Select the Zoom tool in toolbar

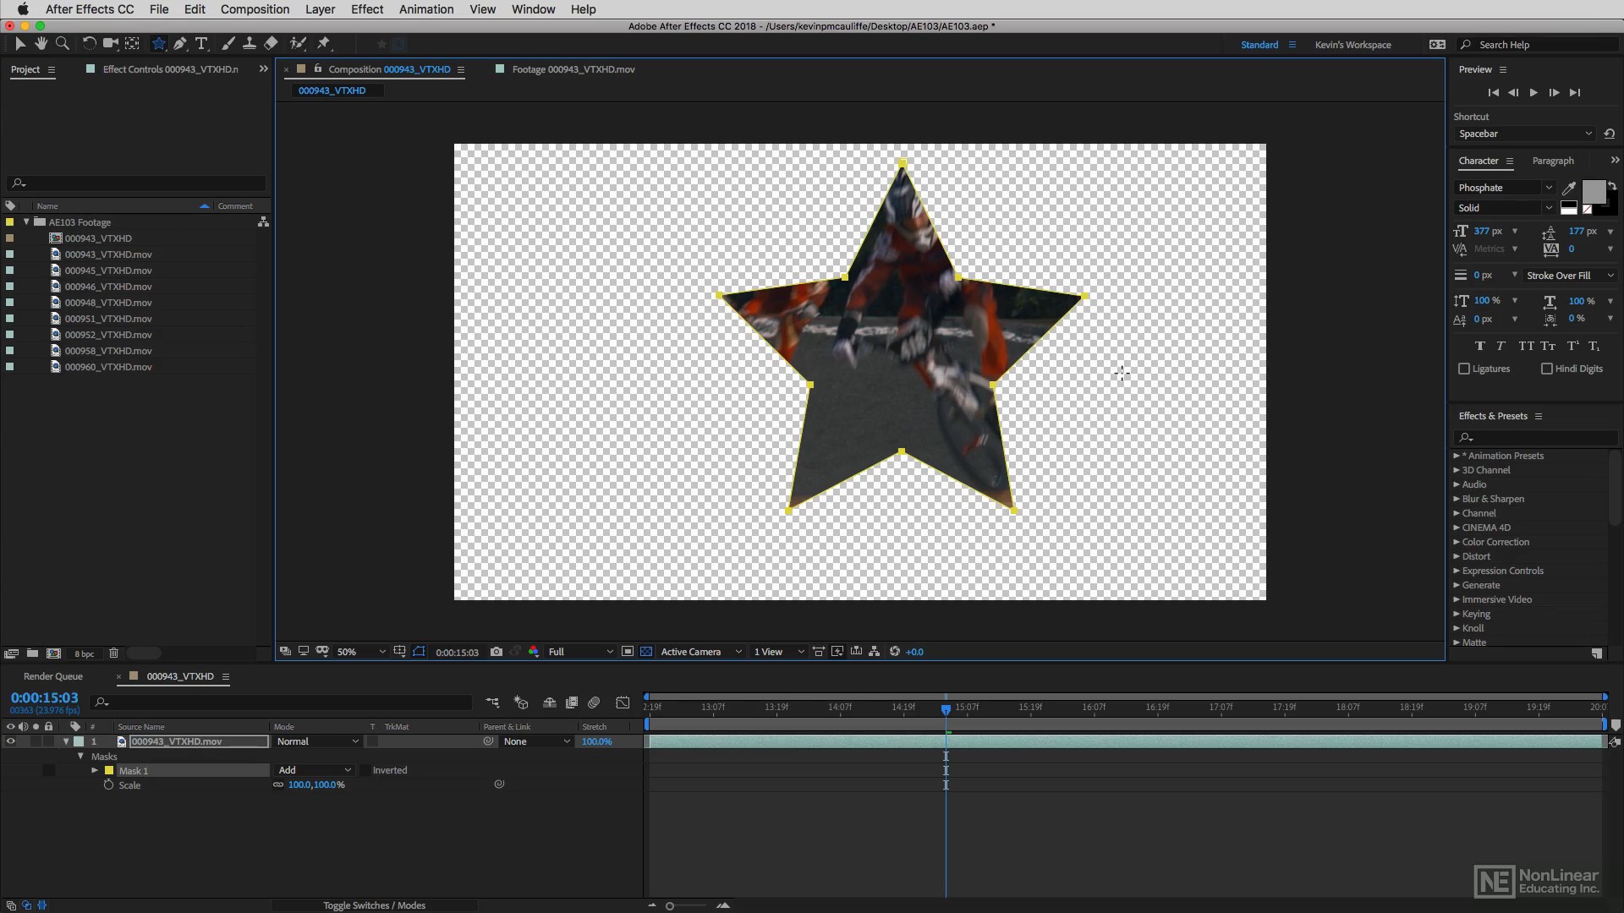click(x=62, y=43)
